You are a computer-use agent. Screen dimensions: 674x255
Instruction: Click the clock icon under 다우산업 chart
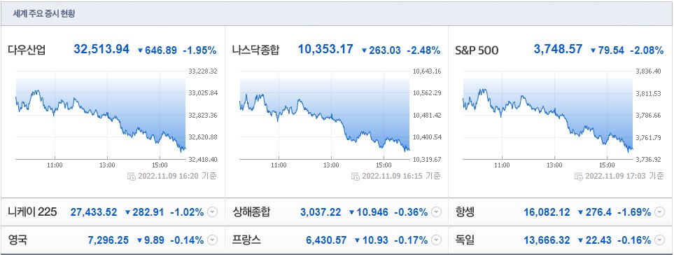132,176
